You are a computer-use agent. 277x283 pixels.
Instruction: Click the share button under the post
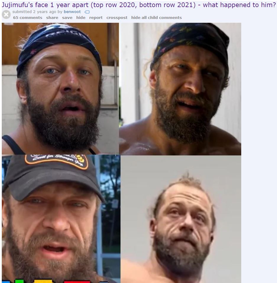click(x=52, y=17)
